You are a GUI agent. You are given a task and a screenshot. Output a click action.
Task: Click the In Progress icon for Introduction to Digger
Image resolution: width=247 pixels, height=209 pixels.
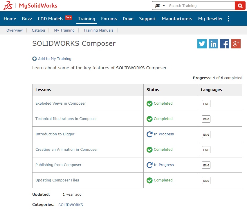tap(149, 134)
